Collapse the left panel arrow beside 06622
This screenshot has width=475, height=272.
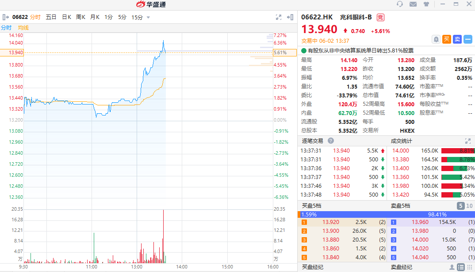5,17
